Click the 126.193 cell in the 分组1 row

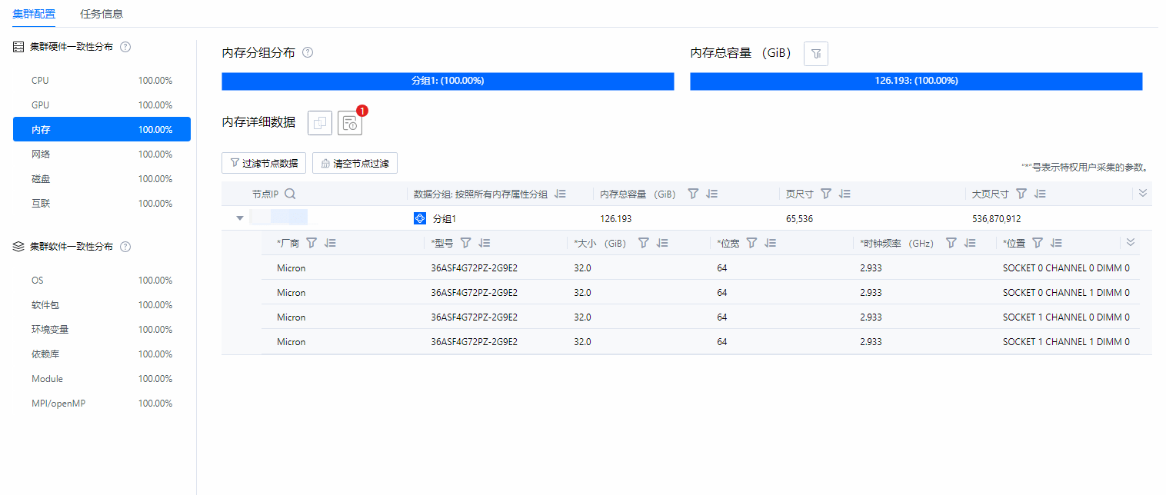coord(616,219)
